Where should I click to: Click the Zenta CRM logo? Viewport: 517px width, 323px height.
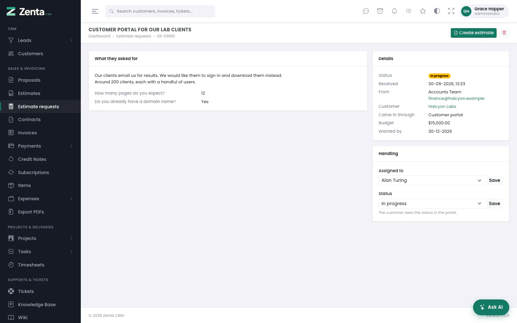29,12
